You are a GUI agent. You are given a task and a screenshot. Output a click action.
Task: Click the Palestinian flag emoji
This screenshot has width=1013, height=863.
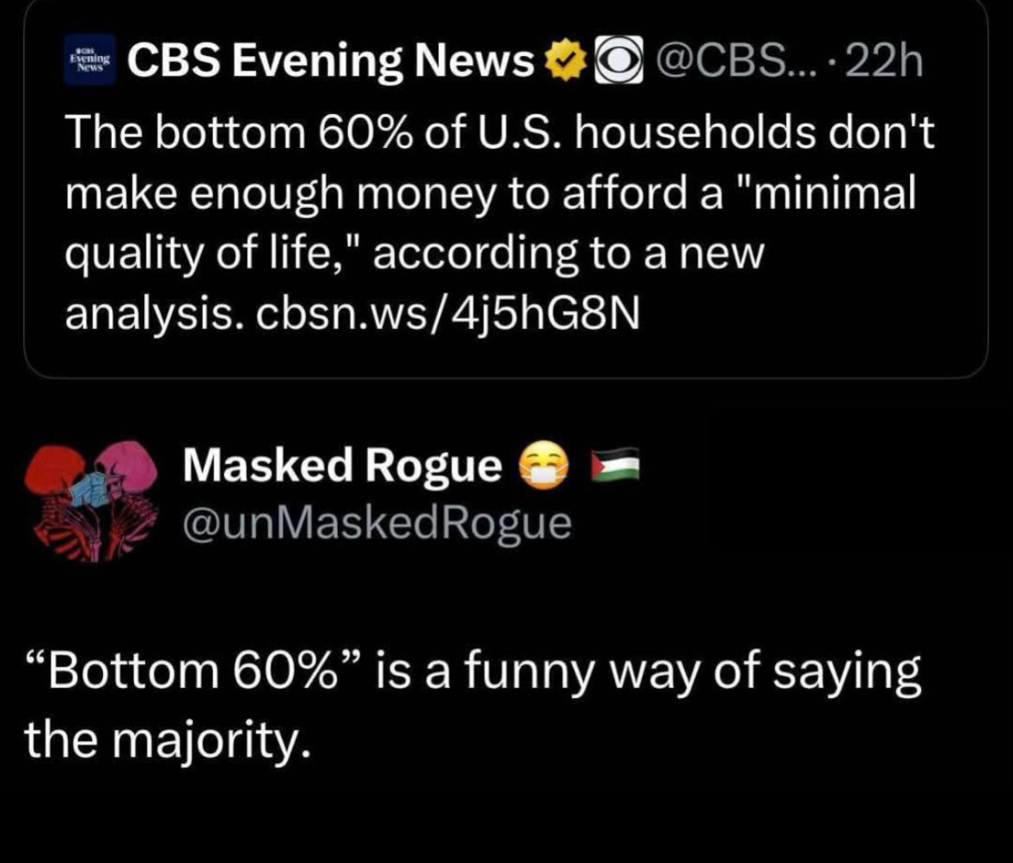616,465
